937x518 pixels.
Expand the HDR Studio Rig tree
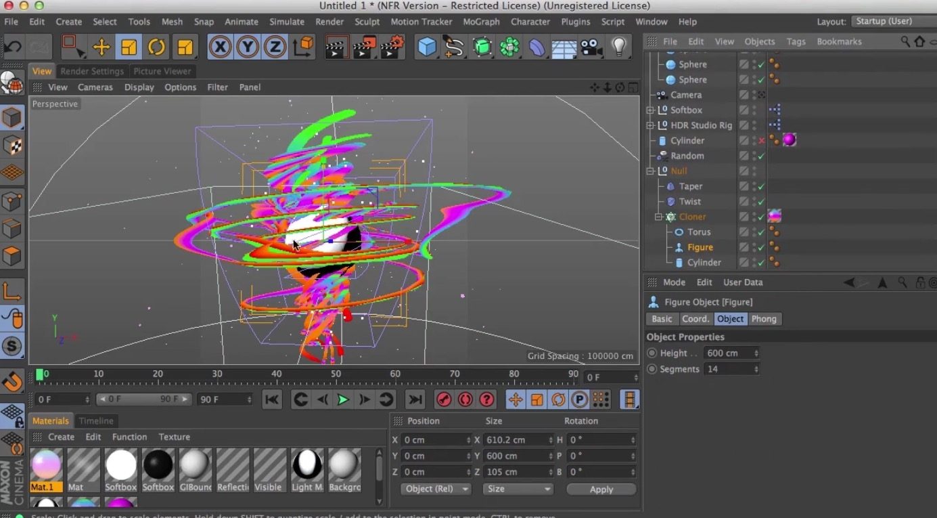[x=650, y=125]
